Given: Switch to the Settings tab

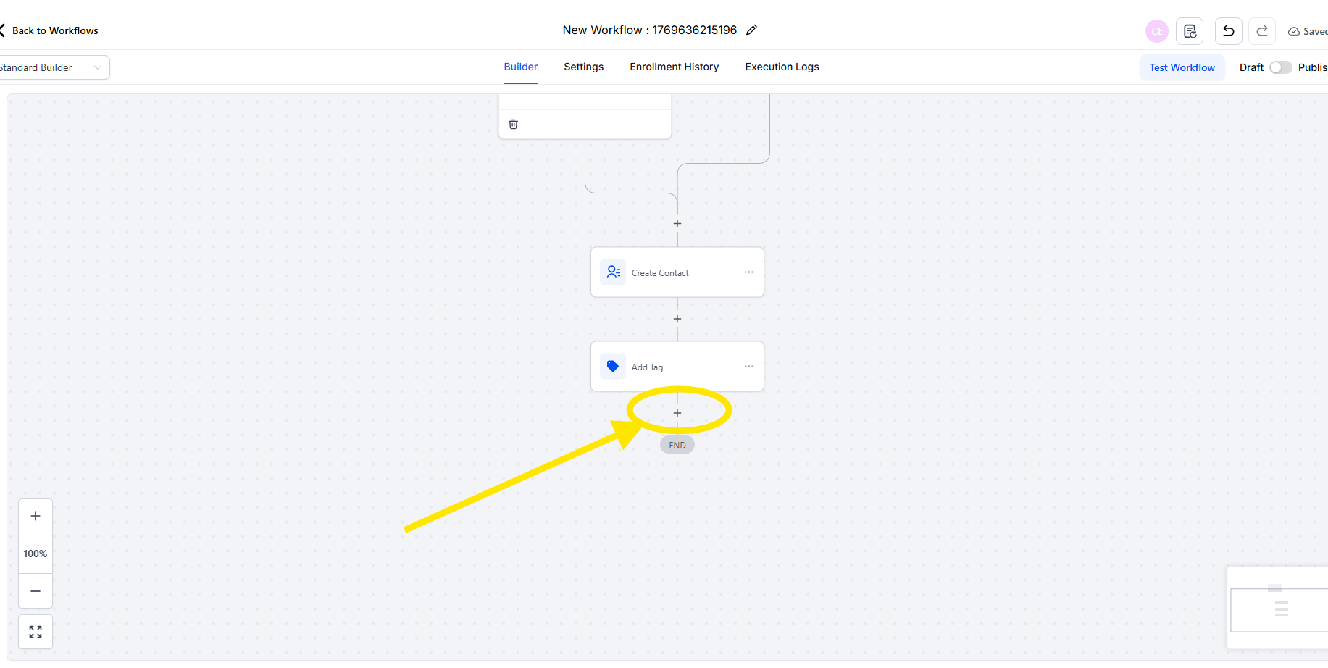Looking at the screenshot, I should 583,67.
